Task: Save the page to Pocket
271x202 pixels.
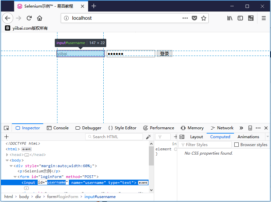Action: coord(194,18)
